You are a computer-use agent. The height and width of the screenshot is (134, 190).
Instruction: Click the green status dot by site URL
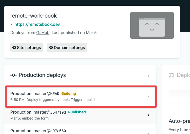point(11,25)
